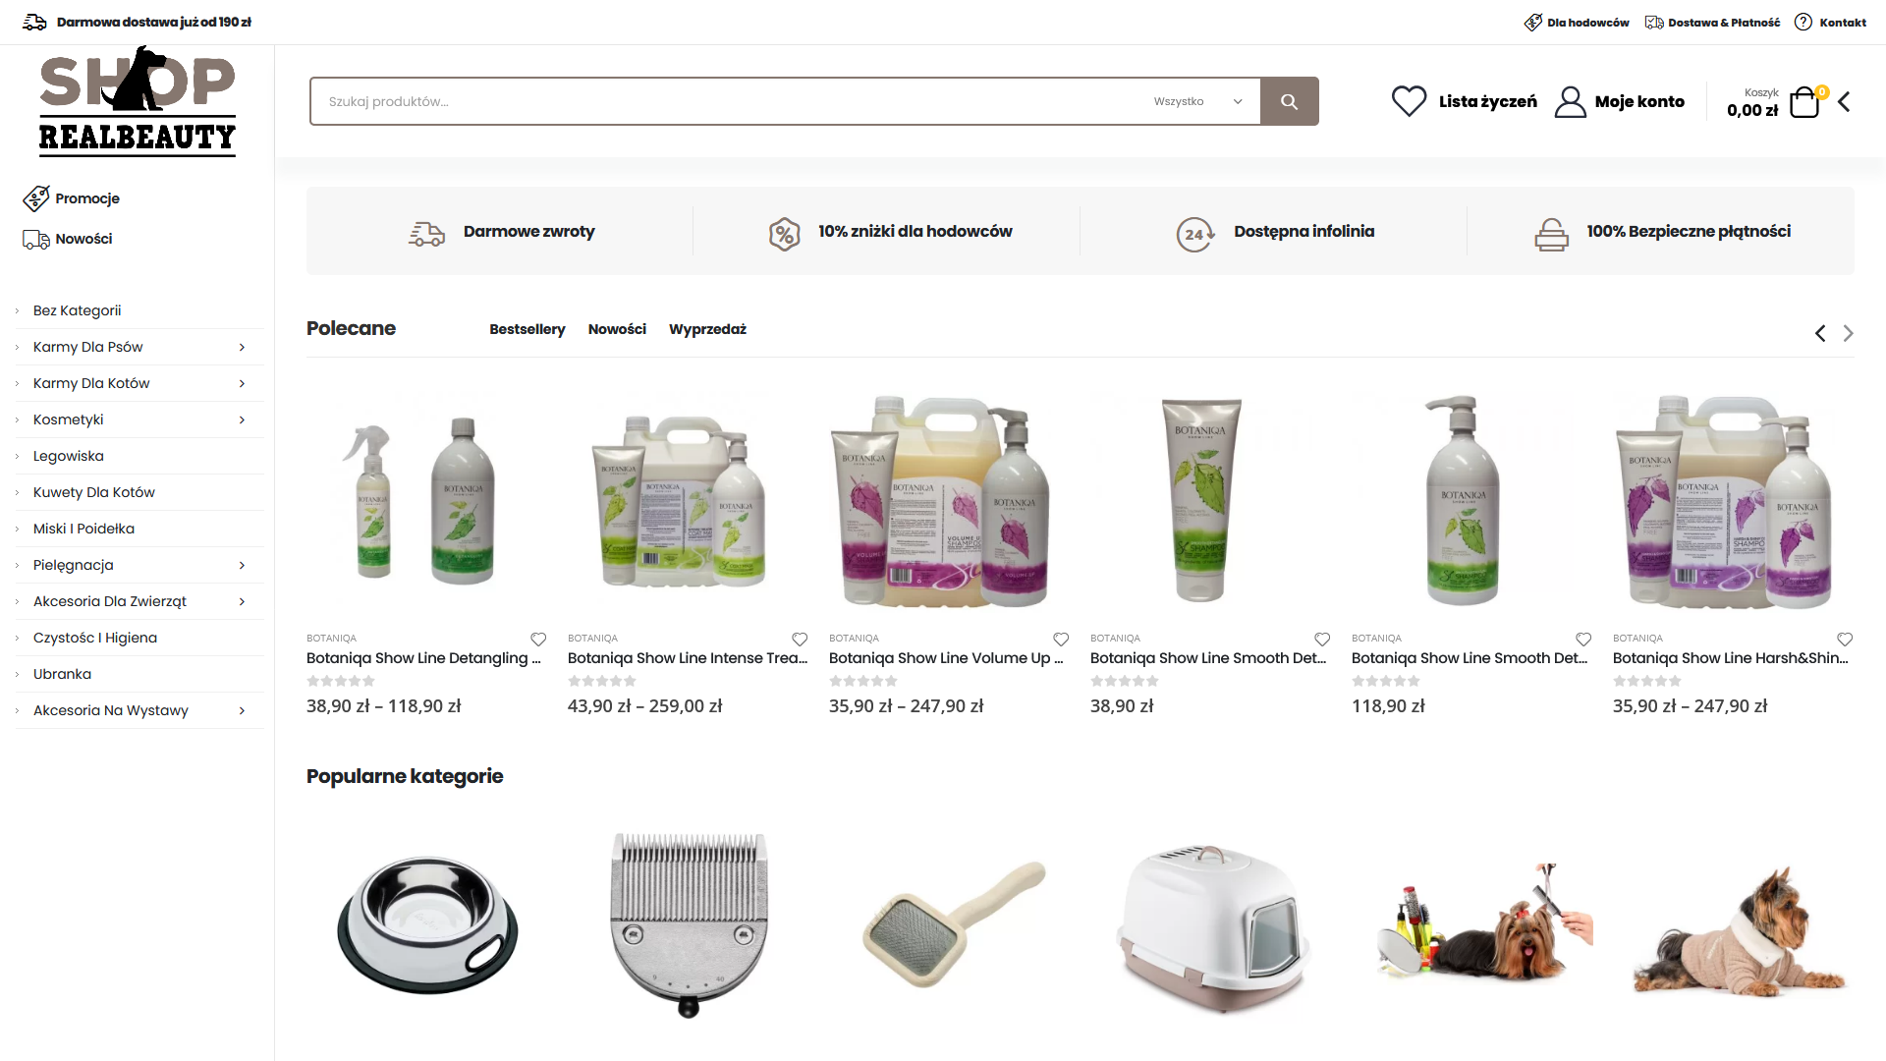Screen dimensions: 1886x1061
Task: Go to previous Polecane carousel slide
Action: pos(1820,333)
